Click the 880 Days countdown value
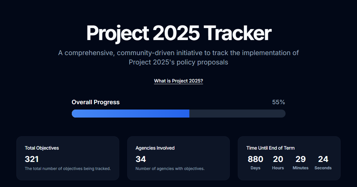 coord(255,159)
